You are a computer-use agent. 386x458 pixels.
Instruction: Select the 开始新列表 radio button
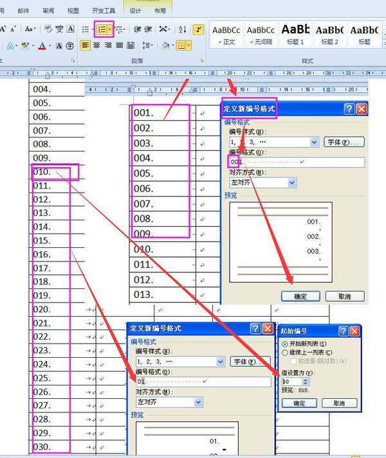click(x=284, y=344)
